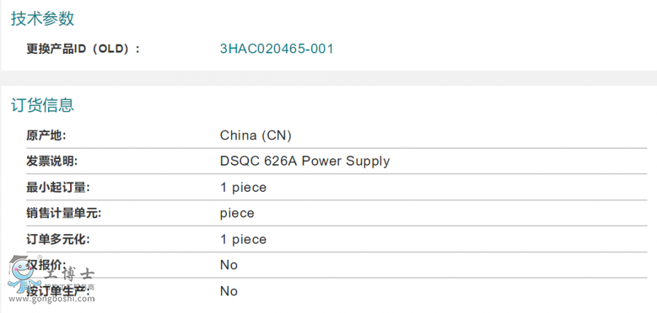Click the 仅报价 No value

coord(228,265)
